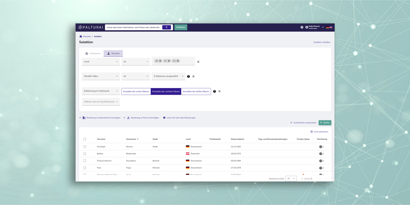Enable monitoring for Bettina Breiteneder
410x205 pixels.
pos(321,154)
